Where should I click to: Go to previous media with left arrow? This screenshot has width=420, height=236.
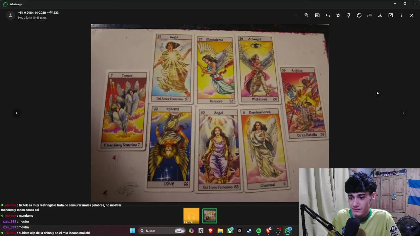click(16, 113)
